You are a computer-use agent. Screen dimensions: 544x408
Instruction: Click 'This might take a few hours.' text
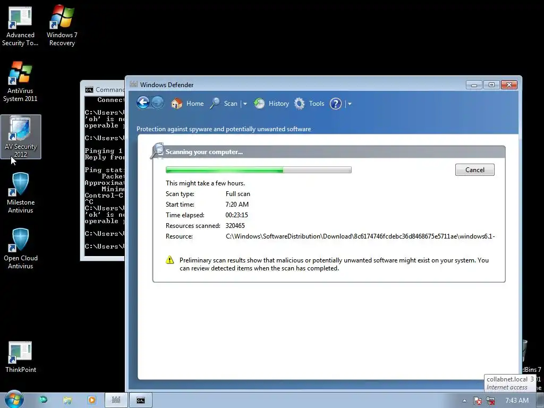coord(205,183)
